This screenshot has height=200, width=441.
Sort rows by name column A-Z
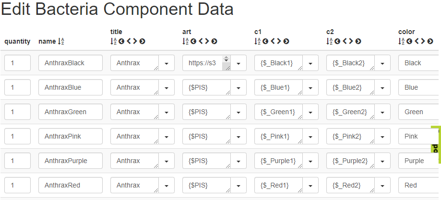pos(61,42)
